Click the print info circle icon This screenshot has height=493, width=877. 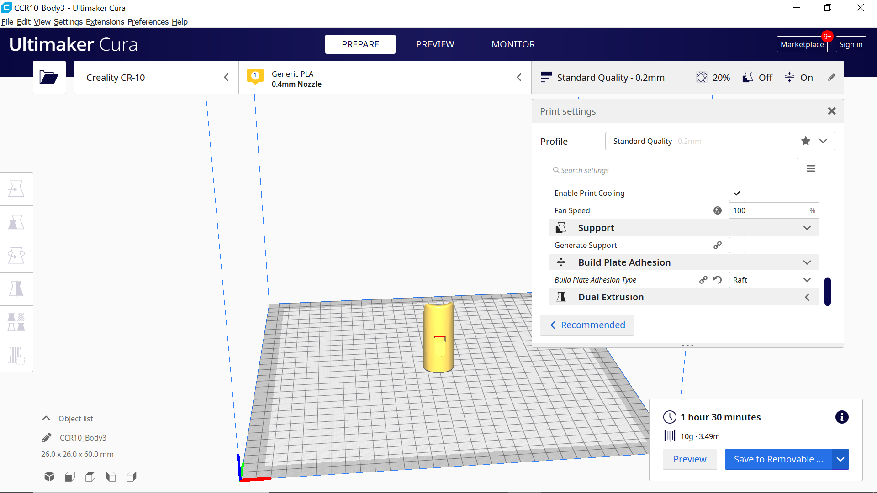coord(841,417)
